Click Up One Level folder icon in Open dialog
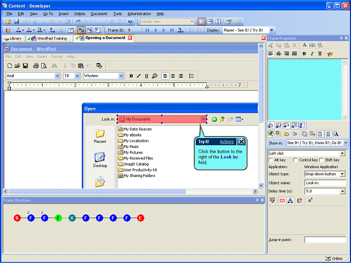Viewport: 351px width, 263px height. [222, 119]
